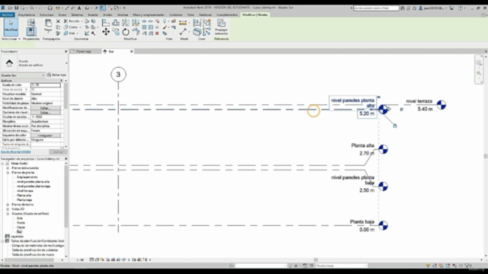Image resolution: width=488 pixels, height=274 pixels.
Task: Expand Vistas 3D node
Action: pos(8,209)
